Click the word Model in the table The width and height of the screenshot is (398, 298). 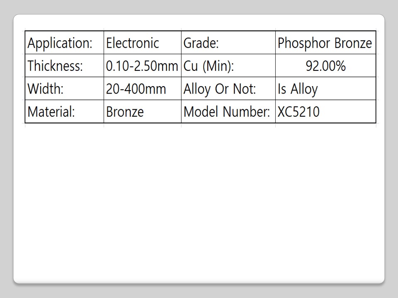pyautogui.click(x=201, y=112)
